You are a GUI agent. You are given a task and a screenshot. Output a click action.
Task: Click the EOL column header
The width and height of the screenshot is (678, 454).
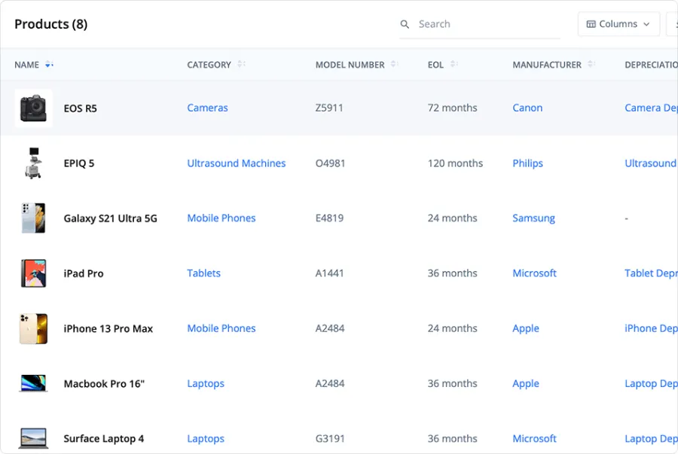click(435, 65)
